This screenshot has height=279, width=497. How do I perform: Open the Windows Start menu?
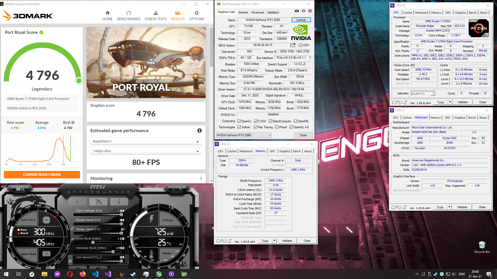point(6,274)
